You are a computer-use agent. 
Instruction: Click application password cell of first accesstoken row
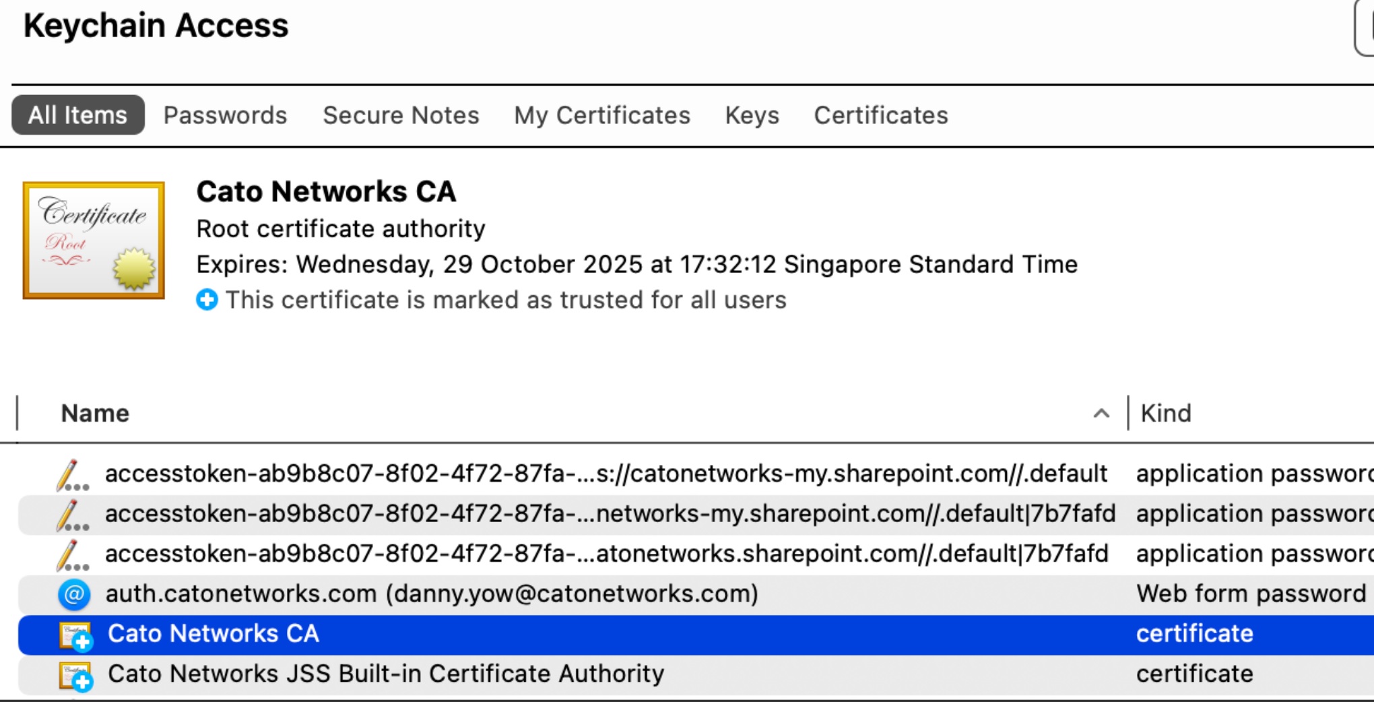(x=1255, y=474)
